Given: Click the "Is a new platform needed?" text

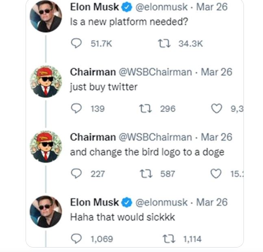Looking at the screenshot, I should click(129, 22).
